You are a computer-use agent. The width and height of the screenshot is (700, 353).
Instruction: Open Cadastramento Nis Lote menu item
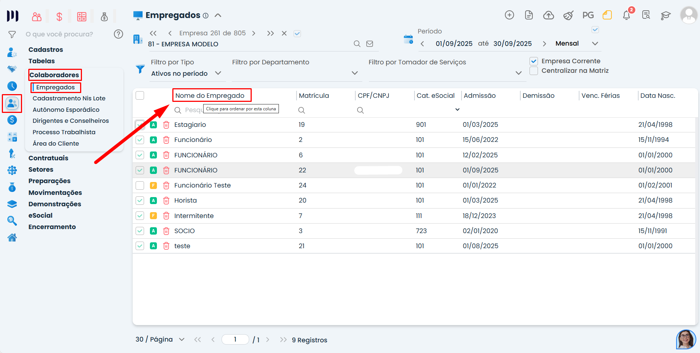click(x=69, y=98)
